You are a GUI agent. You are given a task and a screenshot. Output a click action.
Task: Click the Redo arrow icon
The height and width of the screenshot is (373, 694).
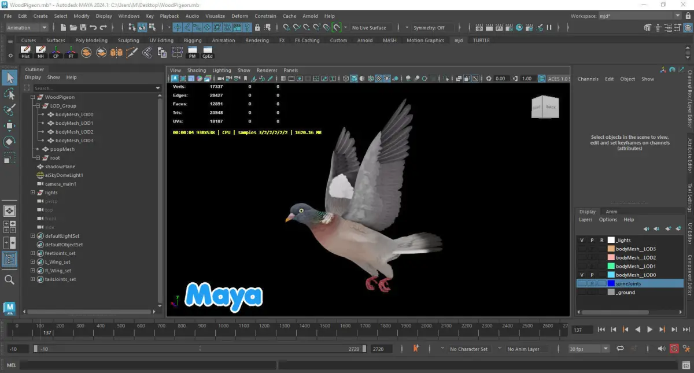pos(104,27)
